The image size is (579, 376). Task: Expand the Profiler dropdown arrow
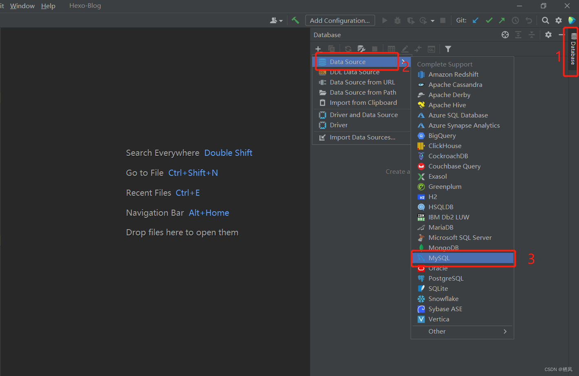(432, 21)
